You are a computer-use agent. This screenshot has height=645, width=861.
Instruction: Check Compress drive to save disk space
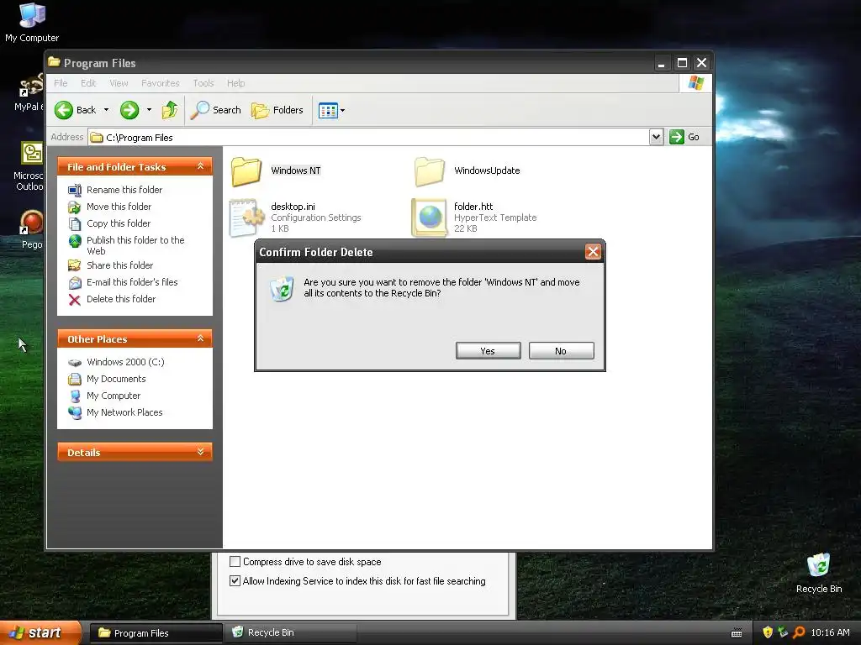pyautogui.click(x=235, y=562)
